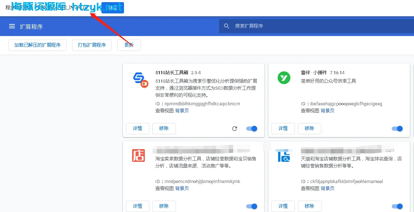Screen dimensions: 414x212
Task: Click the red 店 extension icon
Action: (138, 155)
